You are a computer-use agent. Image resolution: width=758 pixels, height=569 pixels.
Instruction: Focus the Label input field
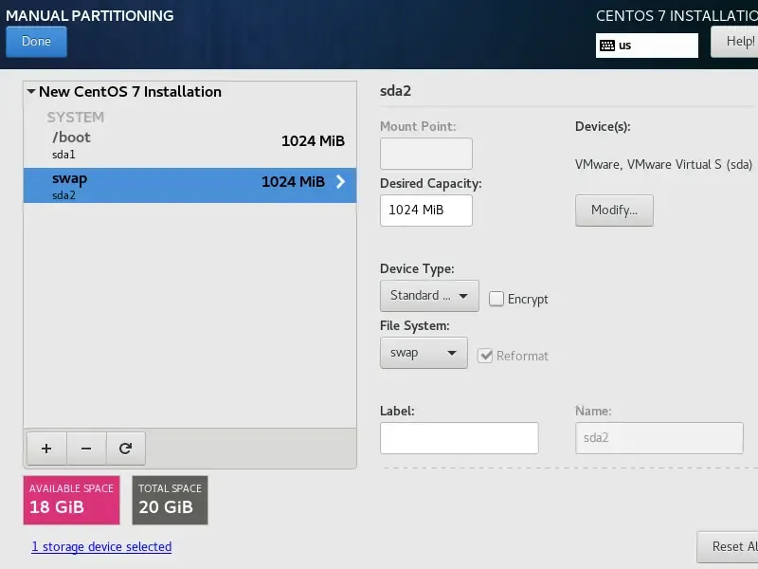[x=459, y=438]
